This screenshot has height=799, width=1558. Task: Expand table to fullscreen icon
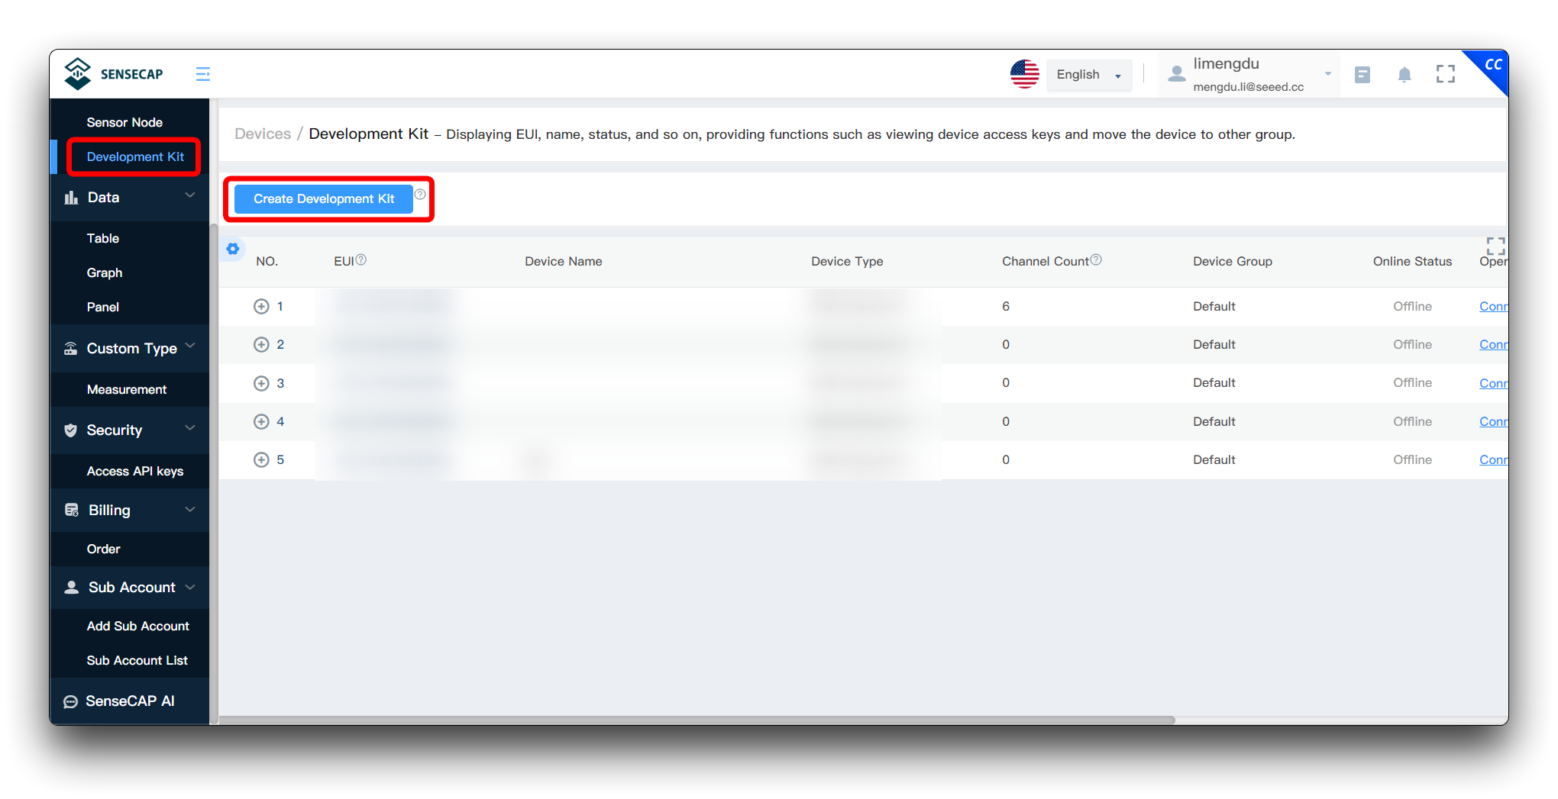coord(1495,246)
